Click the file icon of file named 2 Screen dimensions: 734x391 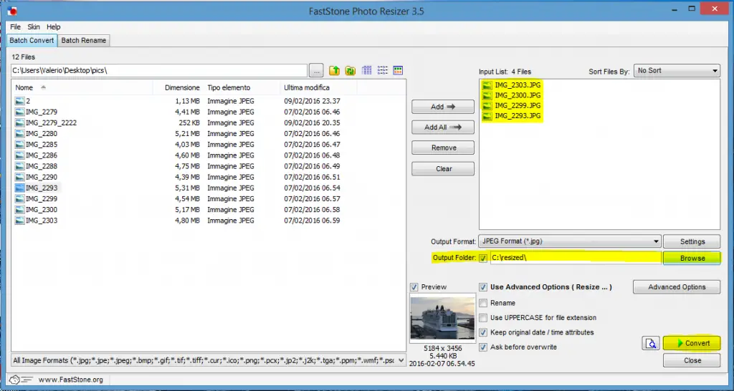tap(19, 101)
